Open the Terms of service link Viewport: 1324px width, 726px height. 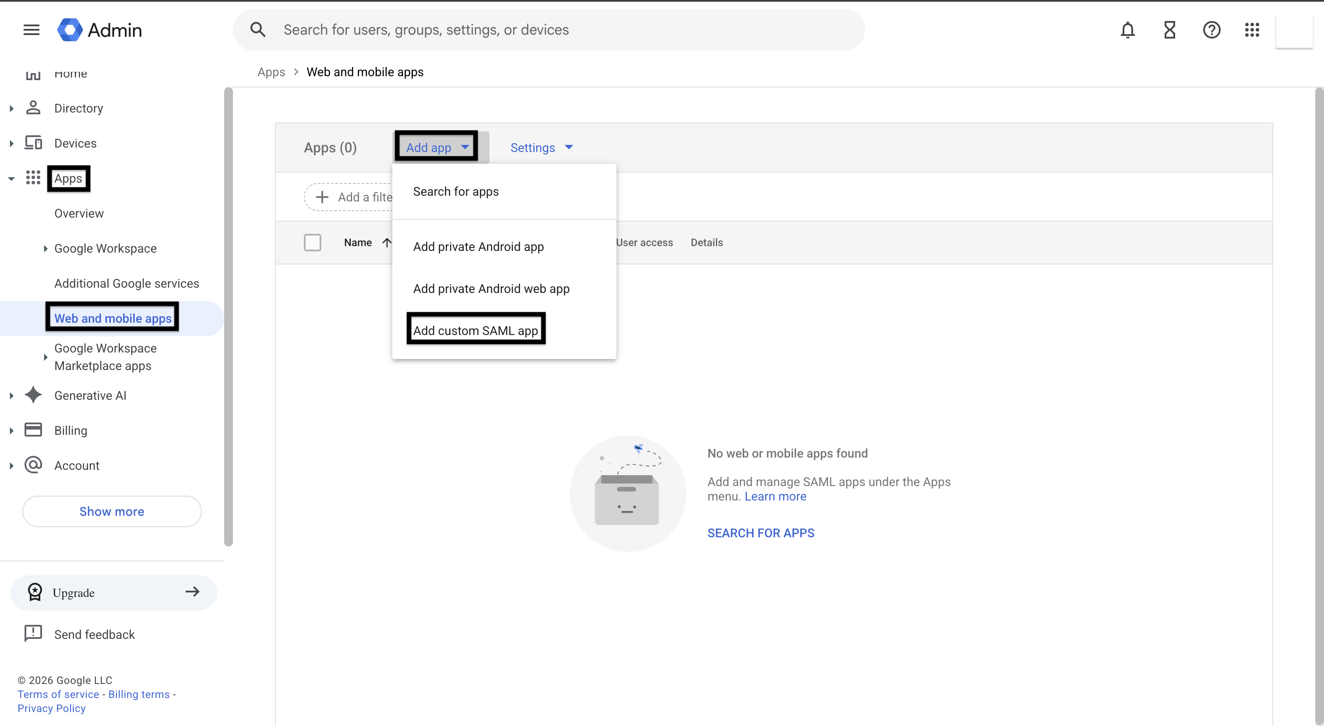[x=58, y=694]
